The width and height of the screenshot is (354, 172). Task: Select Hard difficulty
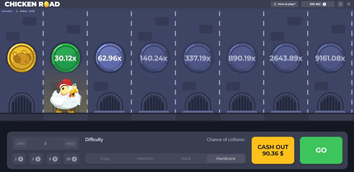click(x=186, y=159)
